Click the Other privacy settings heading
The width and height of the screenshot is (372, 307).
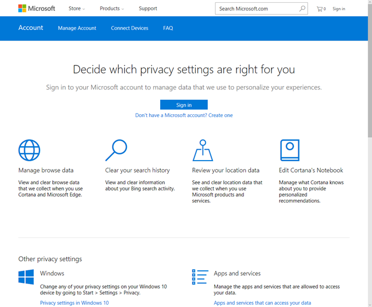pos(50,259)
